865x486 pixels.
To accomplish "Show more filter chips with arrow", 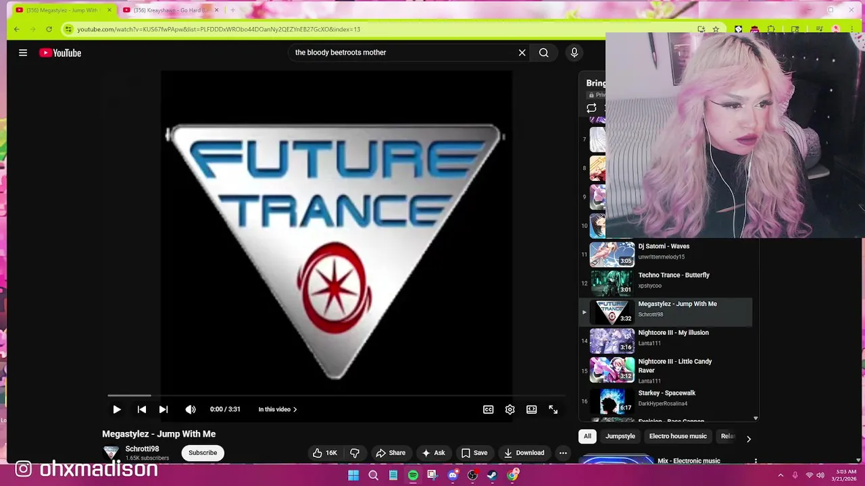I will pyautogui.click(x=748, y=439).
